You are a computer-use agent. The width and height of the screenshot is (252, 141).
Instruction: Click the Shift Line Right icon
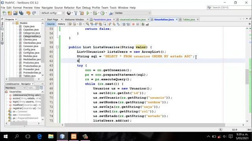click(x=128, y=24)
